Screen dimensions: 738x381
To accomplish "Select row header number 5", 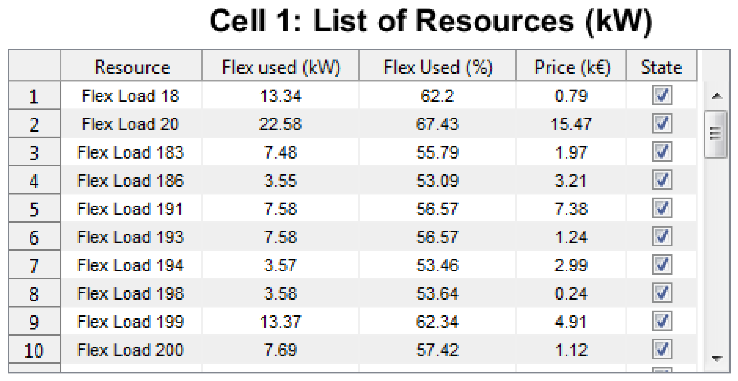I will (34, 209).
